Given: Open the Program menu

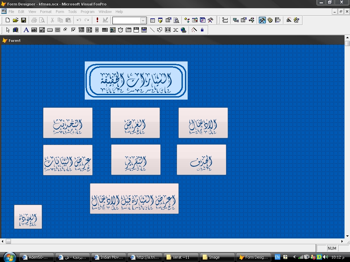Looking at the screenshot, I should (87, 12).
